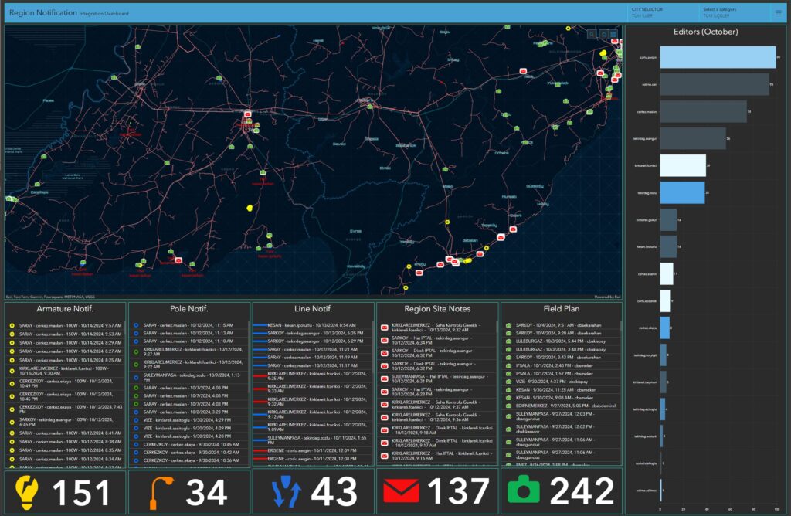Select note SARKOY Hat IPTAL 10/12/2024, 6:28 PM

point(437,392)
